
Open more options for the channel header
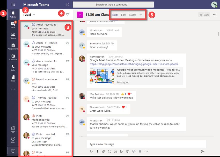click(x=215, y=15)
